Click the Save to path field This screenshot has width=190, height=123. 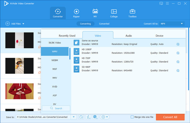43,117
